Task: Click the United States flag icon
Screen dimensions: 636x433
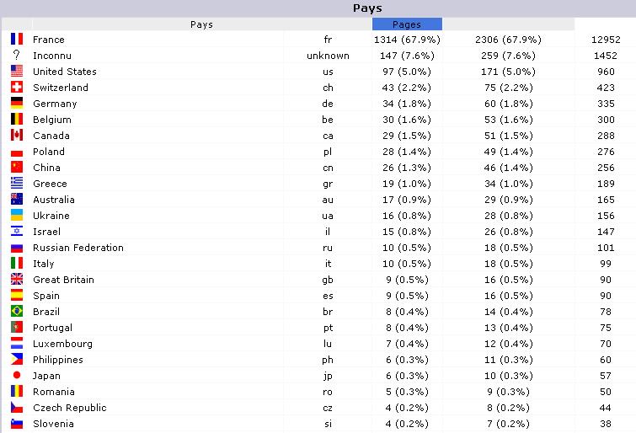Action: coord(17,71)
